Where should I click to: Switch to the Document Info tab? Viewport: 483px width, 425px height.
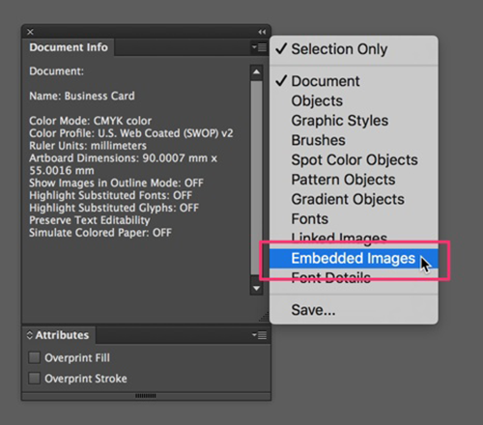(69, 47)
